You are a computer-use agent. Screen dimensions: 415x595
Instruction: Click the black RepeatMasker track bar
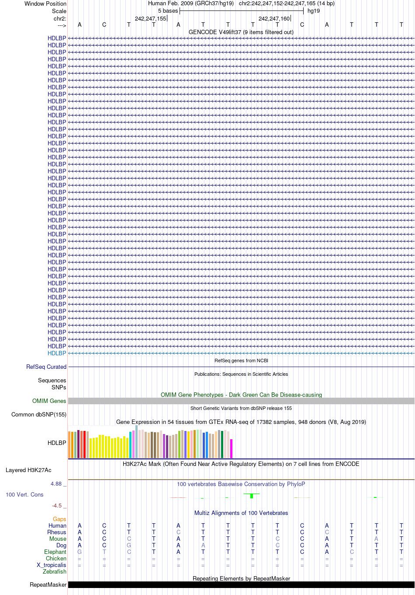[x=241, y=584]
